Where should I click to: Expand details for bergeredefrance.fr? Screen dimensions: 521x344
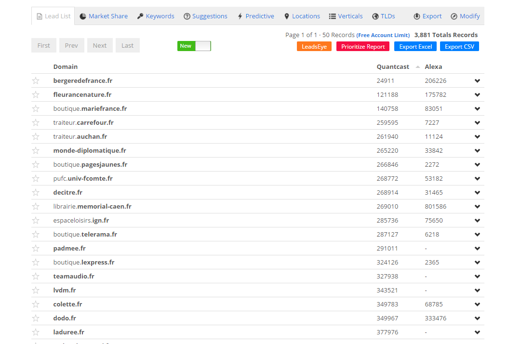(478, 80)
